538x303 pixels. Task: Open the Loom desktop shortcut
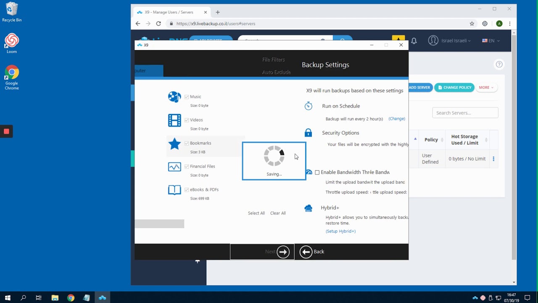point(12,43)
